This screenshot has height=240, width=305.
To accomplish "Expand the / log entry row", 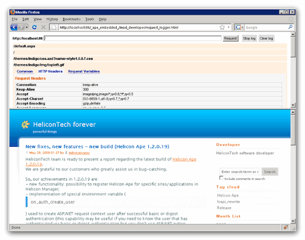I will click(150, 52).
